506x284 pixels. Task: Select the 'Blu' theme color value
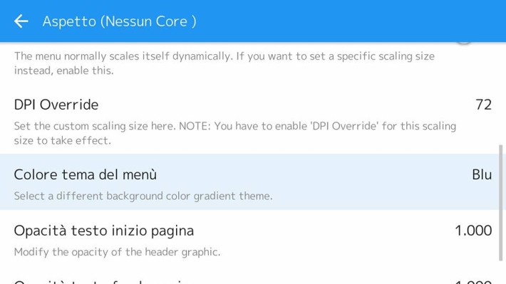[482, 174]
